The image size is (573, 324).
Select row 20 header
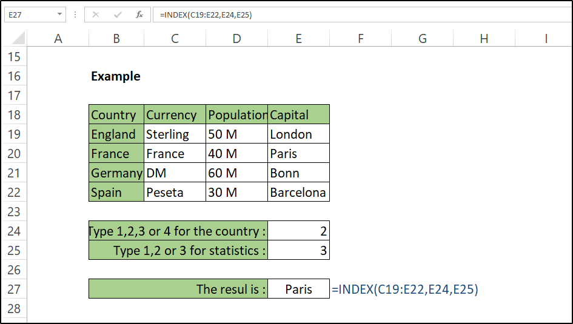coord(14,153)
